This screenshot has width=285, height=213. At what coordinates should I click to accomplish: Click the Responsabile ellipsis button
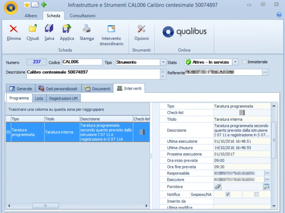267,173
